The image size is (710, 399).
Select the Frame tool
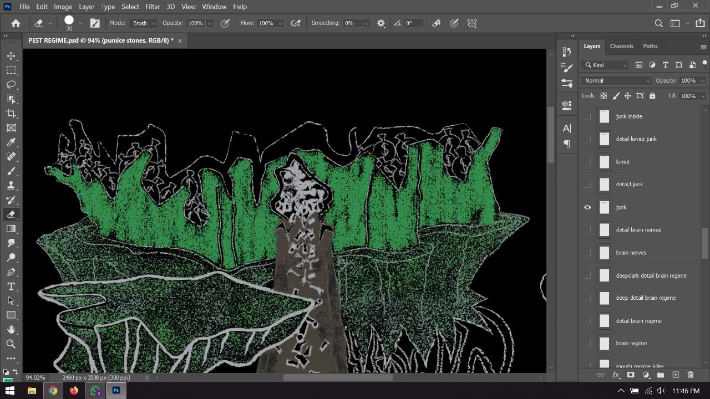pyautogui.click(x=11, y=128)
